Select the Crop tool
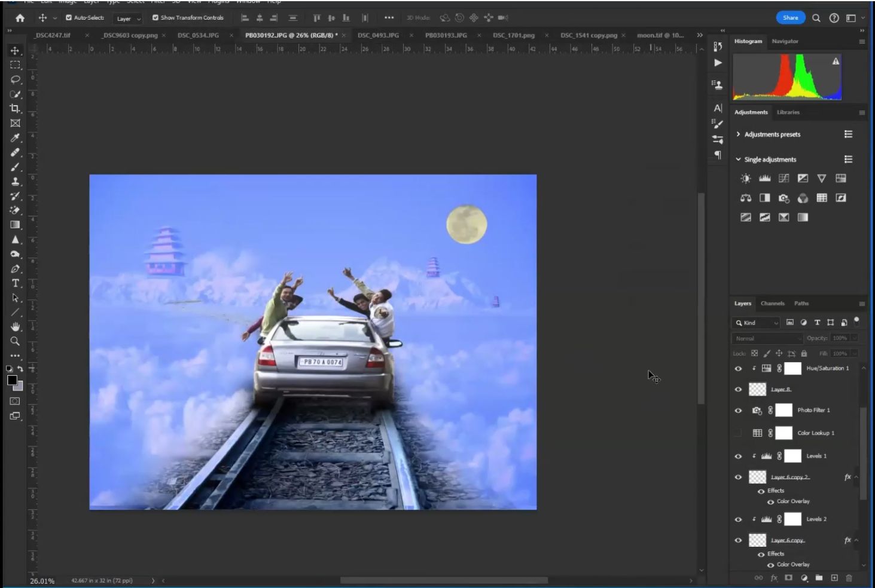Image resolution: width=875 pixels, height=588 pixels. click(x=15, y=109)
